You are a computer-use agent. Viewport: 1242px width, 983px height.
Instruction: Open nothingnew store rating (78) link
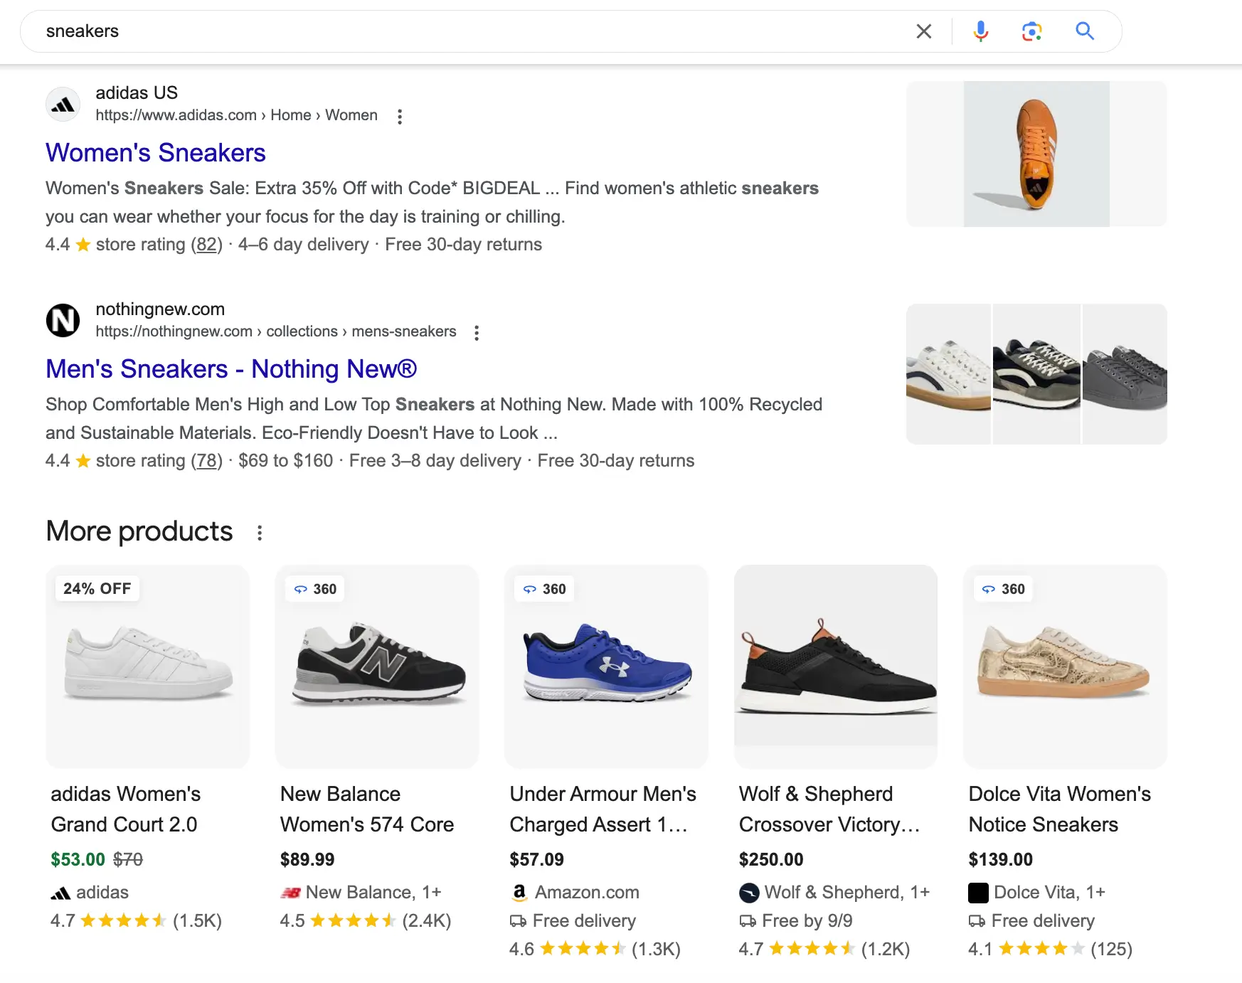click(206, 461)
